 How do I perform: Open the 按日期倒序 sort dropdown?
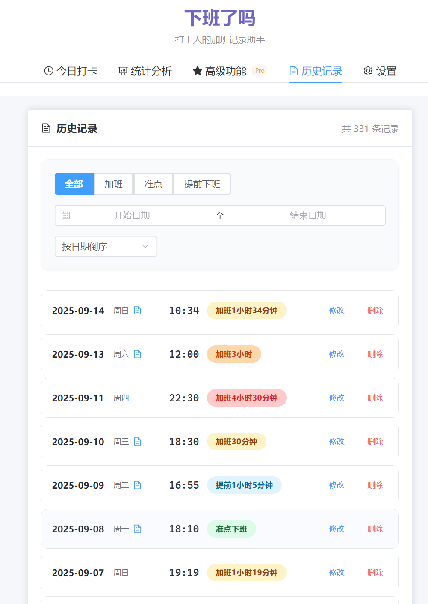[x=106, y=246]
